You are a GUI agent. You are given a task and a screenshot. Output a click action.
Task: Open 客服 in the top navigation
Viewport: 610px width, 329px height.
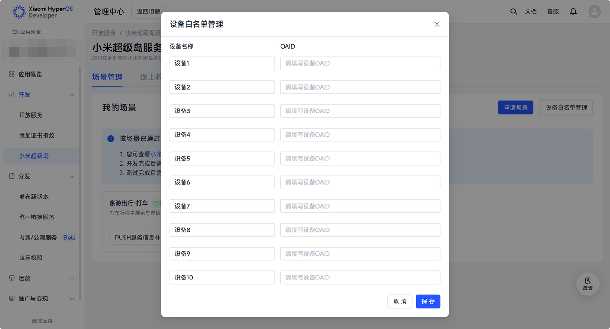click(x=553, y=11)
